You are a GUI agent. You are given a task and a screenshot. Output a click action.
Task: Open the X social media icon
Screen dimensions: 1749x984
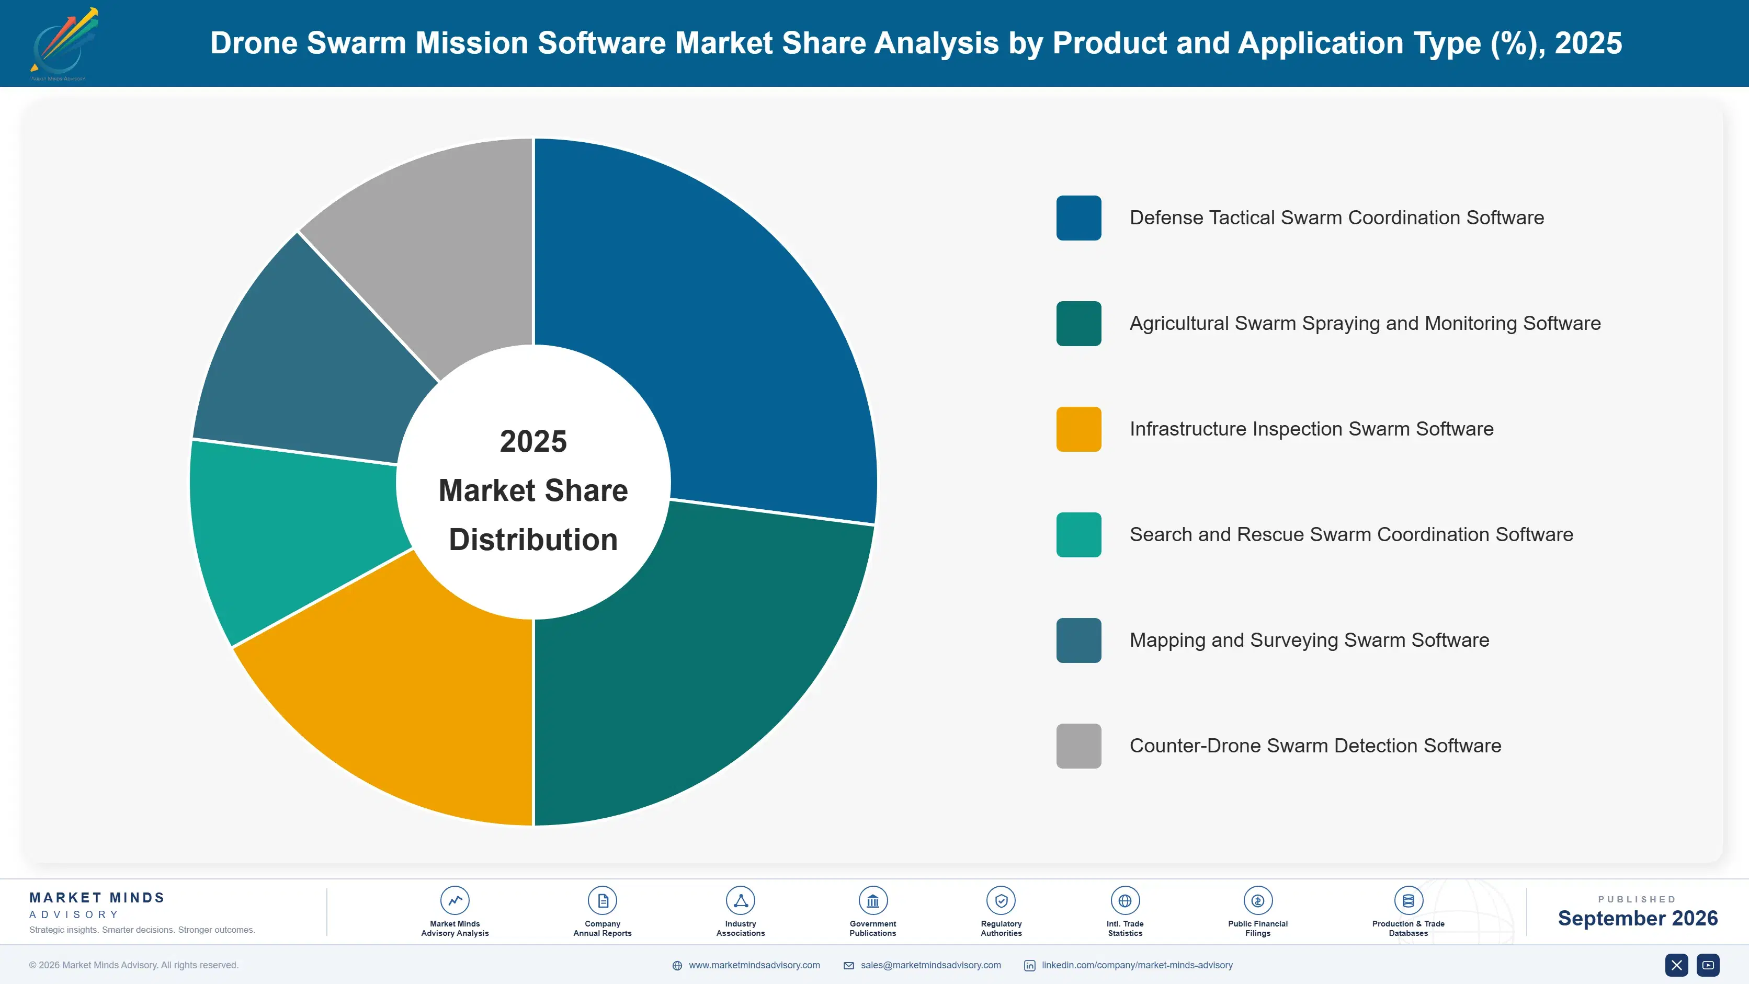tap(1676, 965)
